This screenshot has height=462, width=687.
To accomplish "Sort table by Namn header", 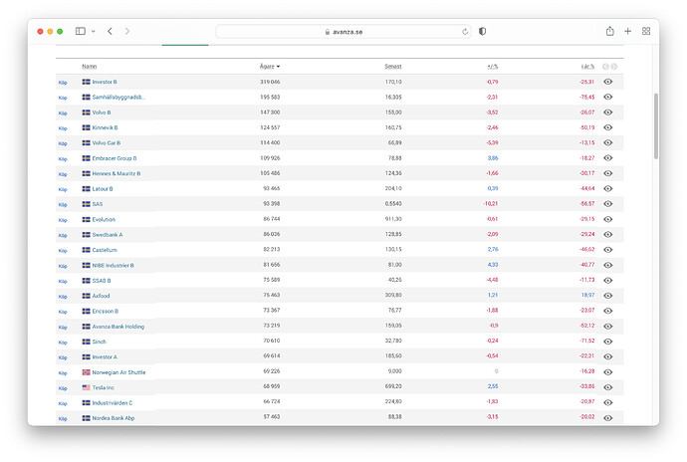I will pyautogui.click(x=90, y=66).
